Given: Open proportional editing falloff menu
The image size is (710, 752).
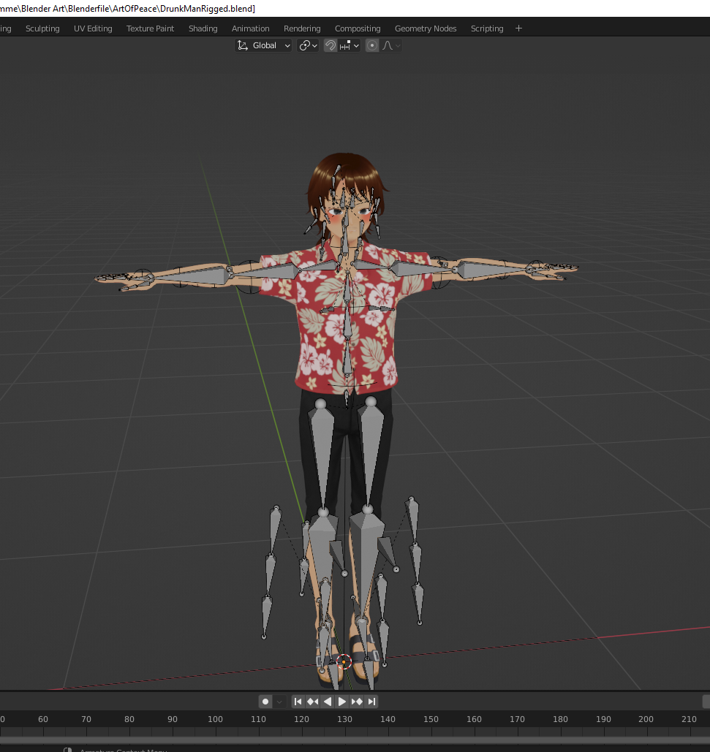Looking at the screenshot, I should pos(391,45).
